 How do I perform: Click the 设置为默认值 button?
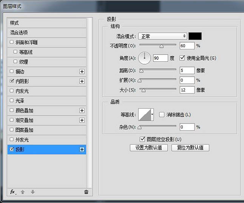(148, 148)
